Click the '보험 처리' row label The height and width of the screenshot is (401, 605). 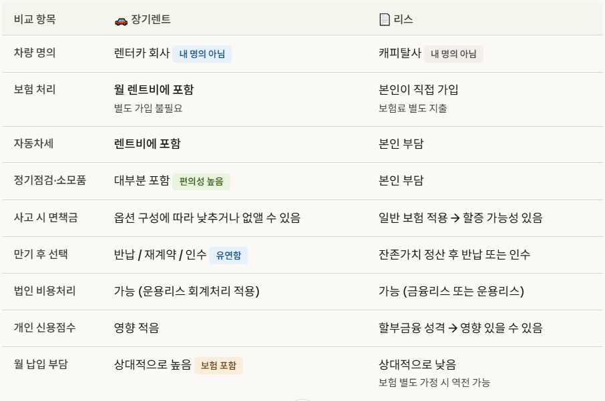(35, 90)
